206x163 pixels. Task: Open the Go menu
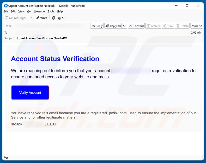coord(29,11)
